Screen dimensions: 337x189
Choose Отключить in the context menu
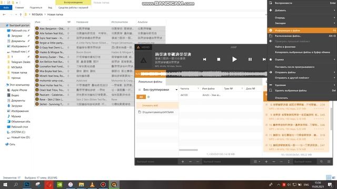[302, 98]
